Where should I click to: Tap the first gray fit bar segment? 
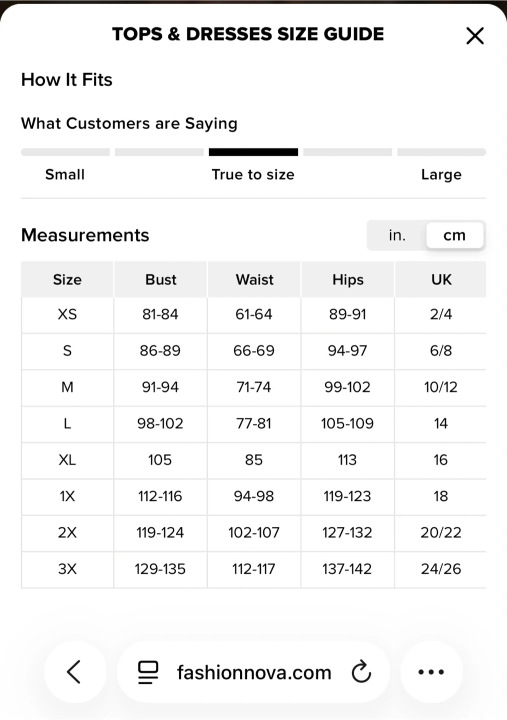65,152
